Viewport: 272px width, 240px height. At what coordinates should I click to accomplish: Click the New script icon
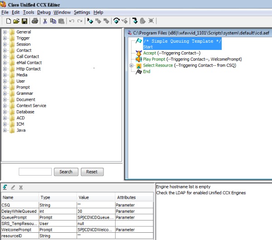(8, 21)
